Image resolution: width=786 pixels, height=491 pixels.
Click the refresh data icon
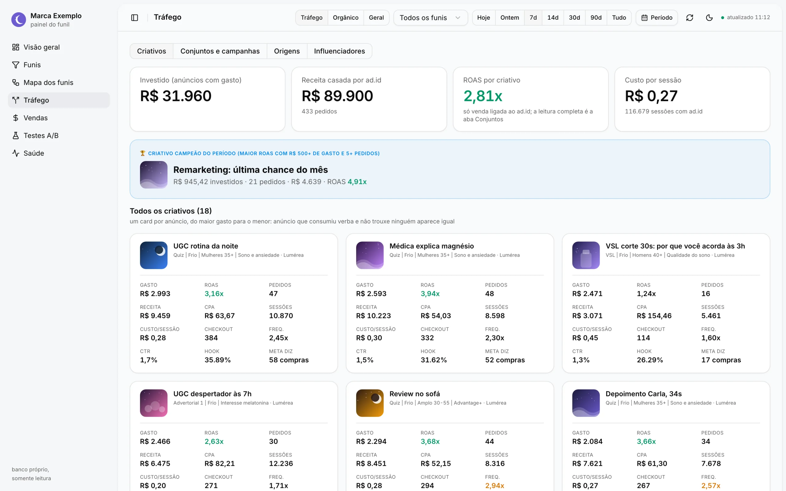pyautogui.click(x=690, y=17)
